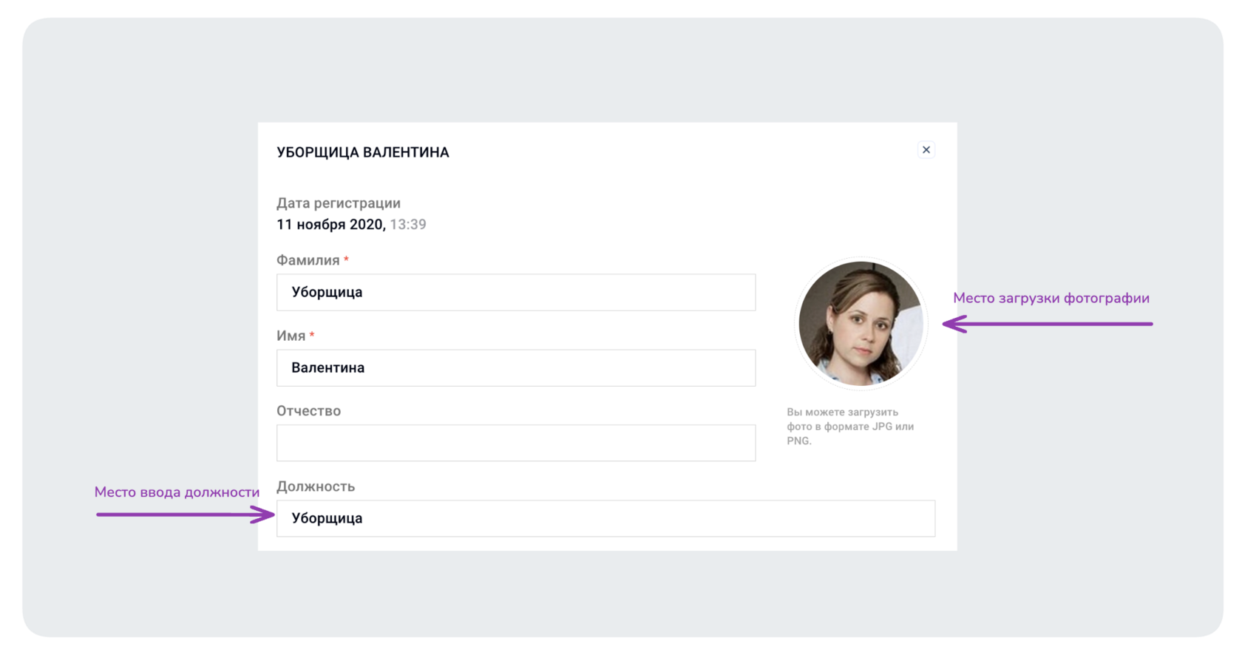Click the JPG or PNG upload hint text
1242x652 pixels.
(x=850, y=427)
